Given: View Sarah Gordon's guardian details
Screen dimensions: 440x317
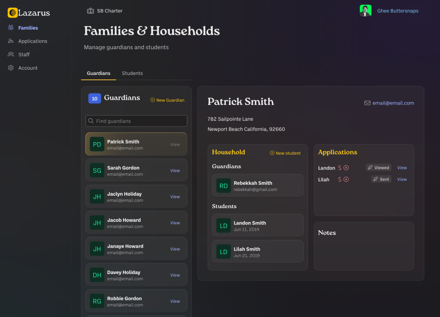Looking at the screenshot, I should pos(175,170).
